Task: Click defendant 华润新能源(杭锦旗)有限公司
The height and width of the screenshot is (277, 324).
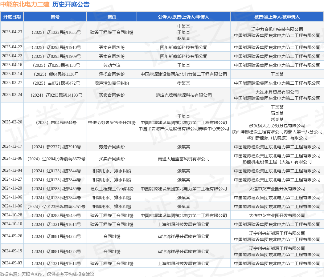Action: click(277, 138)
